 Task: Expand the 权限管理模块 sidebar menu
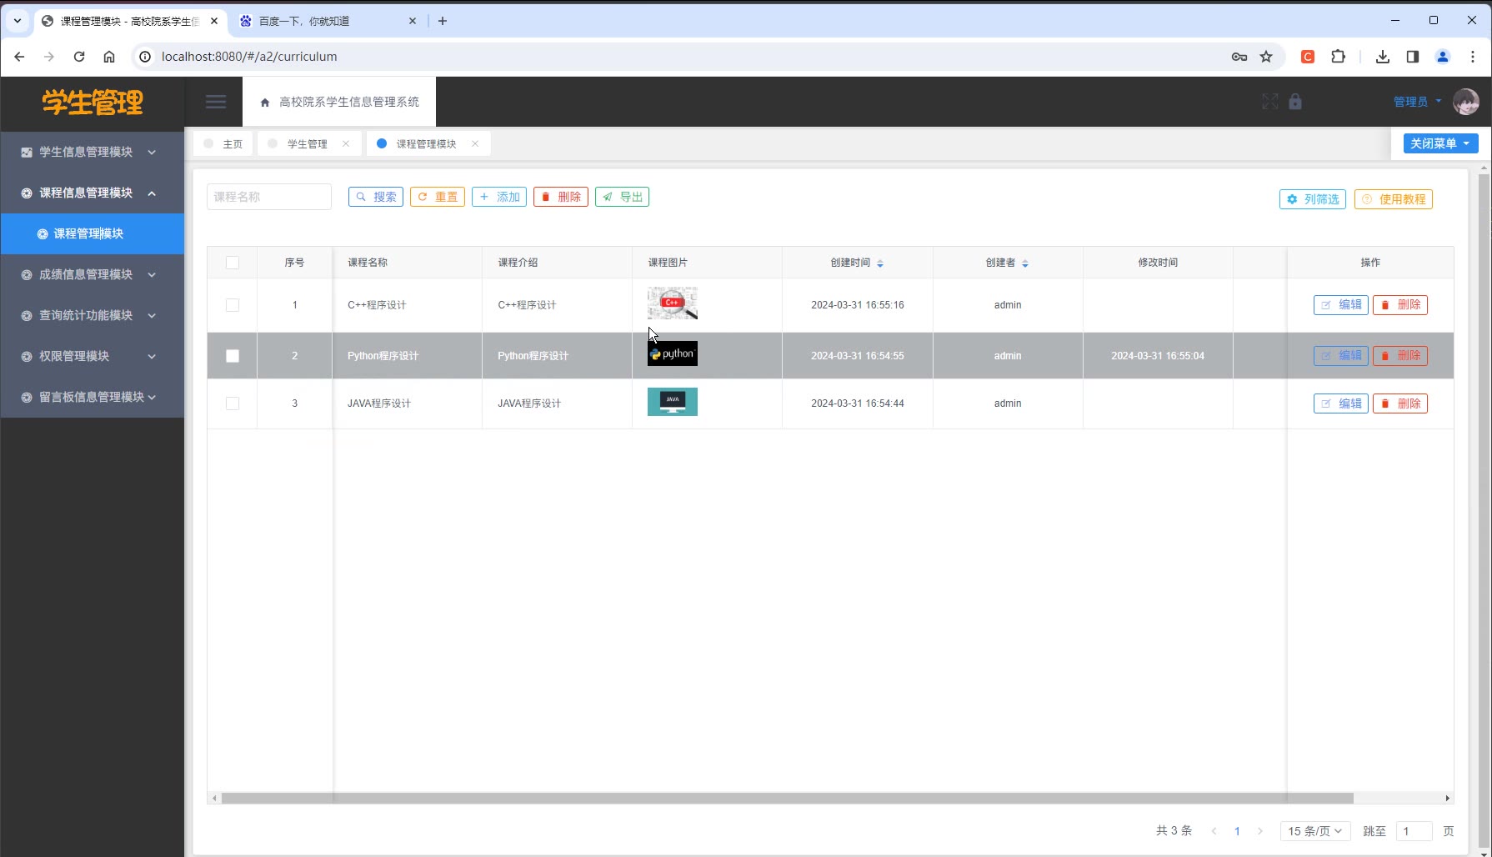pos(92,356)
